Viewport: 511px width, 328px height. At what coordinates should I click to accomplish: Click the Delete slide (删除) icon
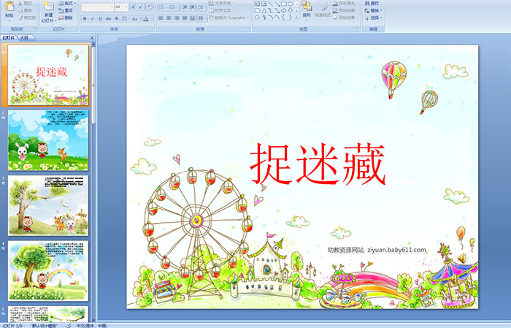tap(64, 18)
